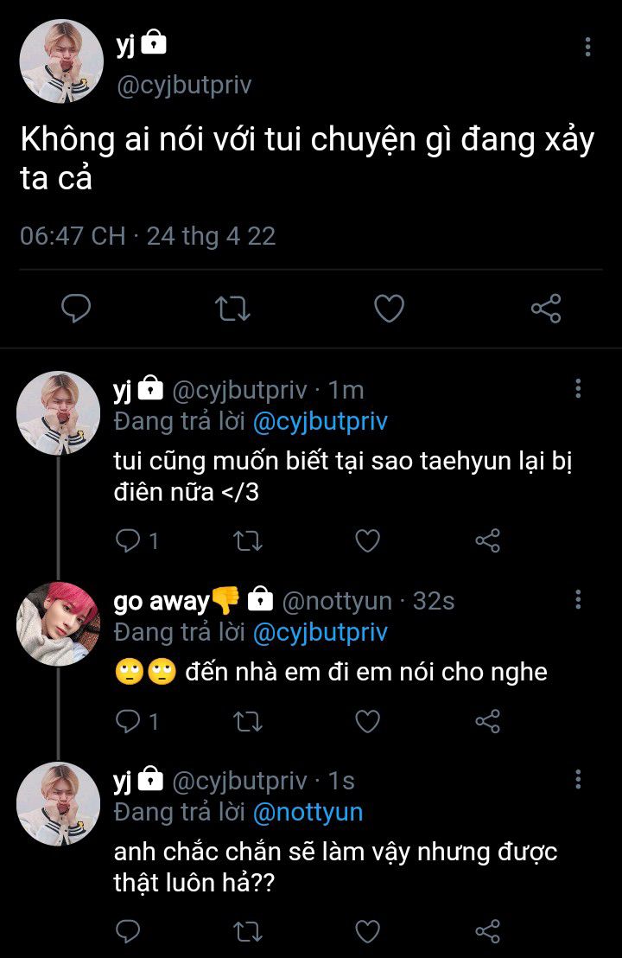Screen dimensions: 622x958
Task: Like the tweet about taehyun
Action: coord(368,541)
